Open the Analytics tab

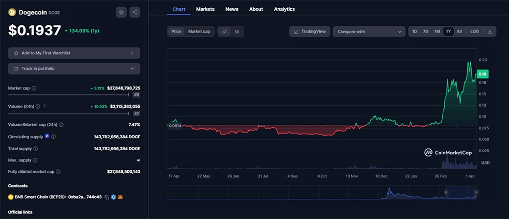285,9
